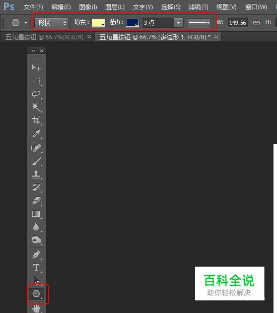Select the Eyedropper tool
The height and width of the screenshot is (313, 277).
coord(36,134)
